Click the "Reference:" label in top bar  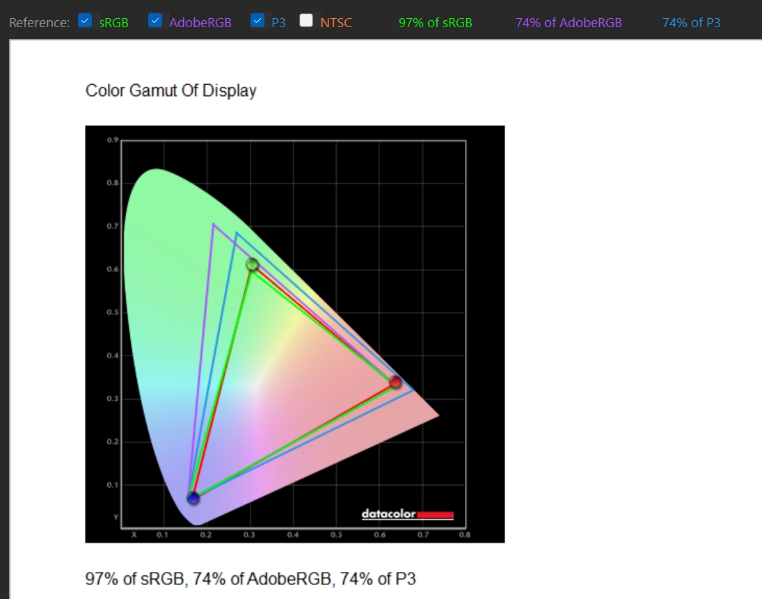(x=39, y=22)
